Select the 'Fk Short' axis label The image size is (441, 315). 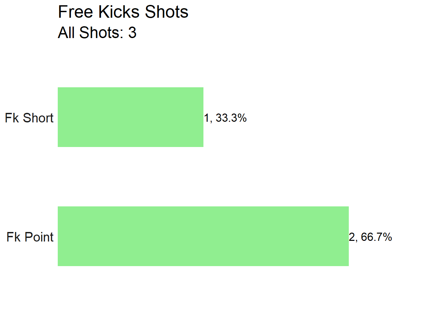click(29, 118)
